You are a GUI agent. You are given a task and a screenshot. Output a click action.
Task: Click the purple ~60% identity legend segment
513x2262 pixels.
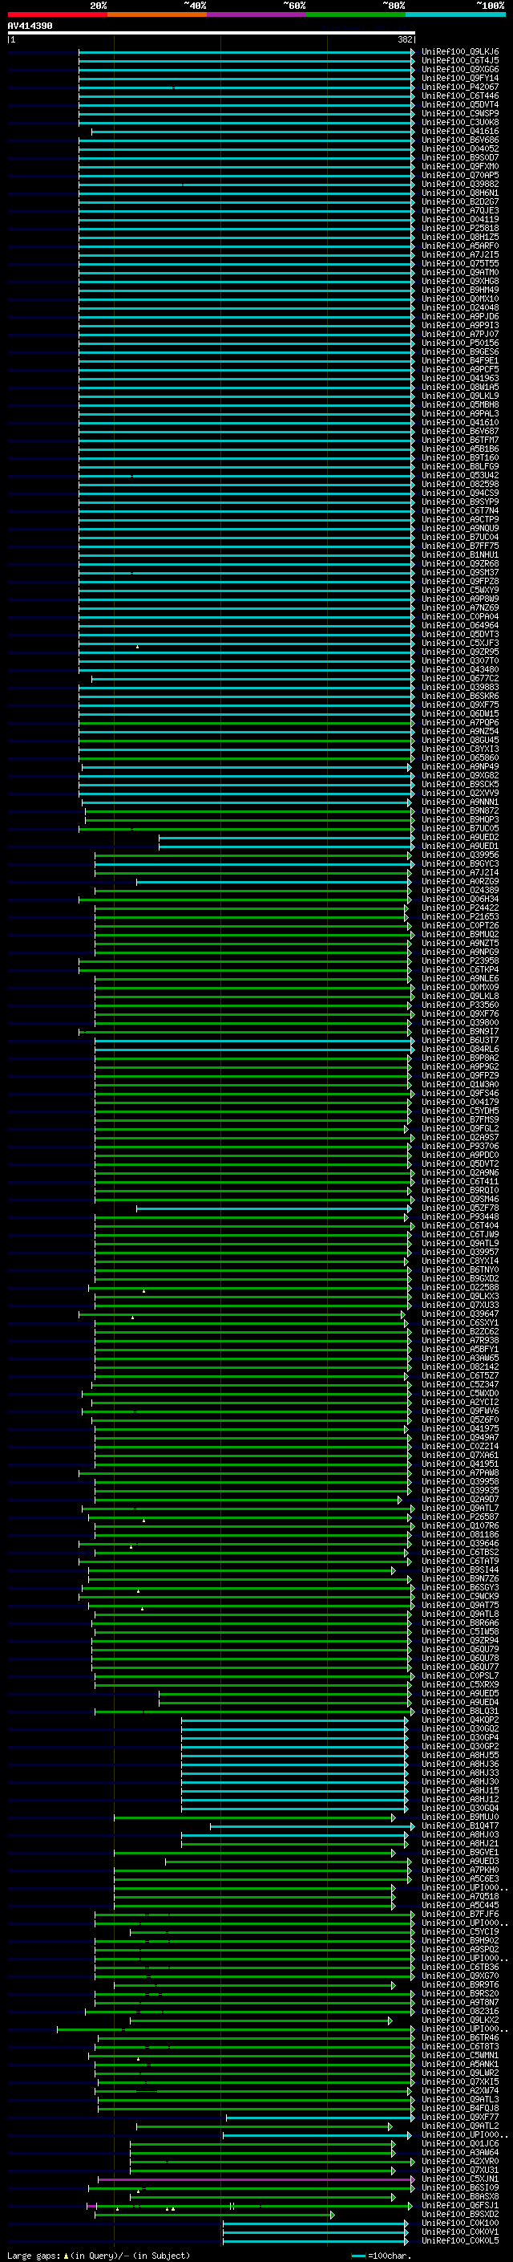tap(257, 14)
